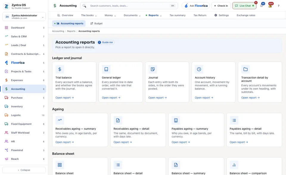Click the Fixed Equipment truck icon
286x175 pixels.
[6, 124]
